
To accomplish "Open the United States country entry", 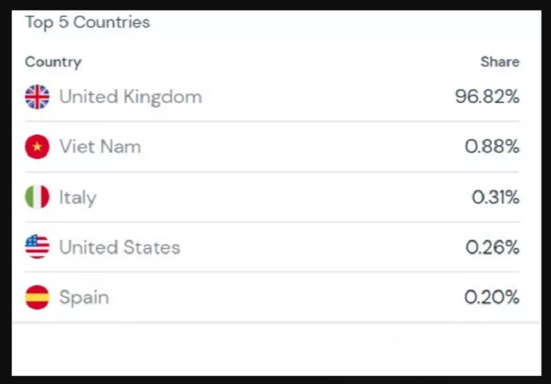I will [120, 247].
